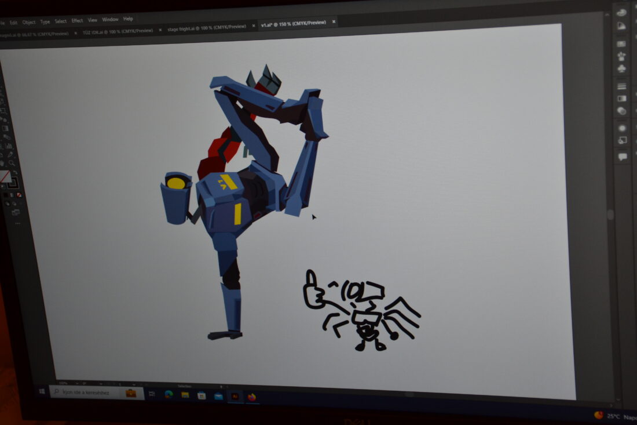Open the Comments panel speech bubble
The height and width of the screenshot is (425, 637).
(x=623, y=157)
